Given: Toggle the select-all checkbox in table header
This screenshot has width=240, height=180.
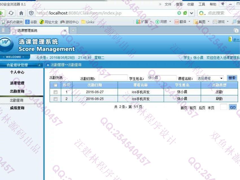Looking at the screenshot, I should coord(55,85).
